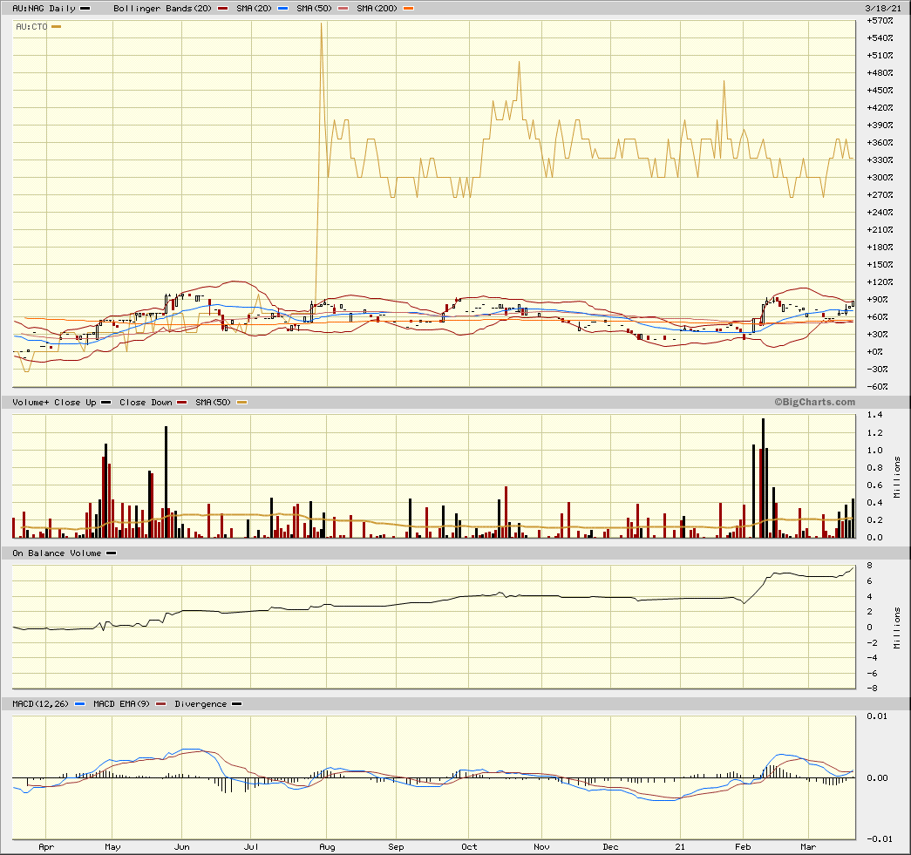Select the -0.01 MACD axis value
911x855 pixels.
point(879,838)
